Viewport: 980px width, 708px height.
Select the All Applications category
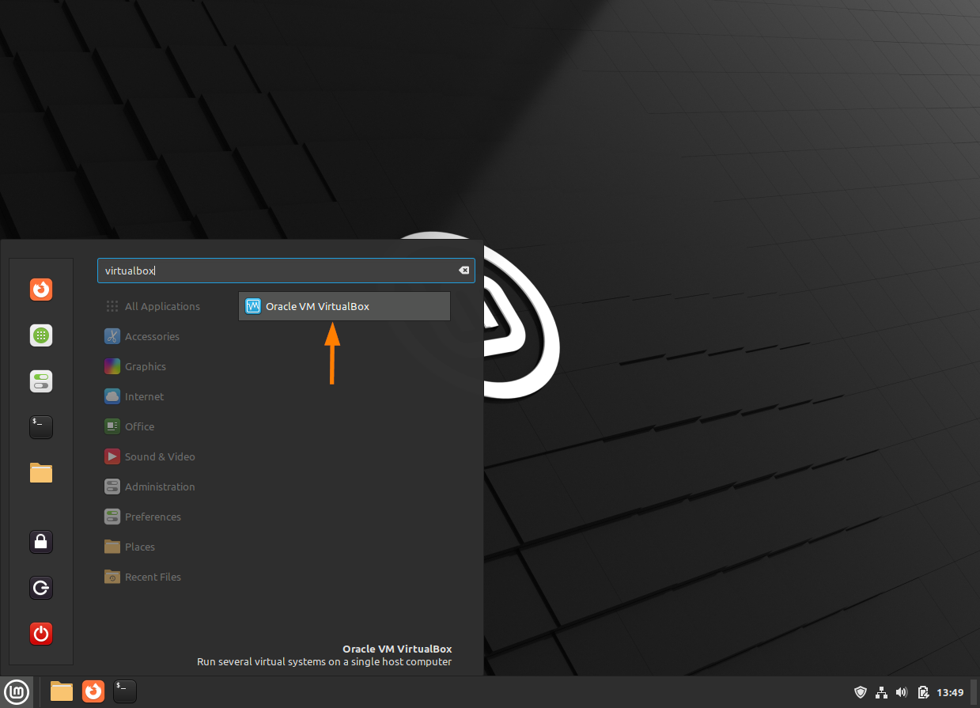tap(153, 306)
